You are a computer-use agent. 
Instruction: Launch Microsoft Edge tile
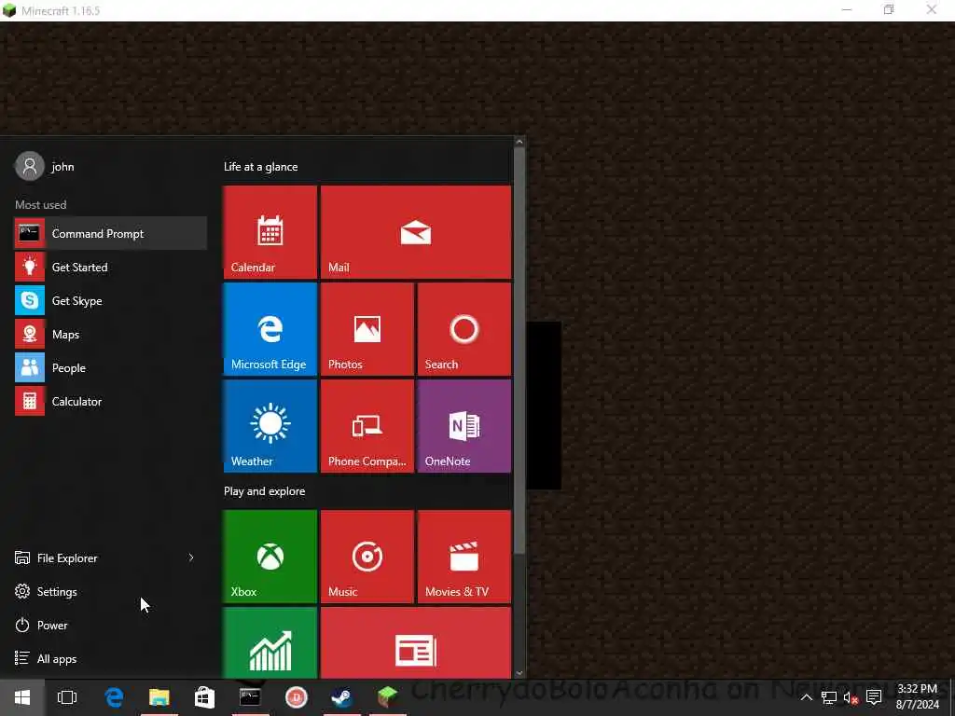(x=270, y=329)
